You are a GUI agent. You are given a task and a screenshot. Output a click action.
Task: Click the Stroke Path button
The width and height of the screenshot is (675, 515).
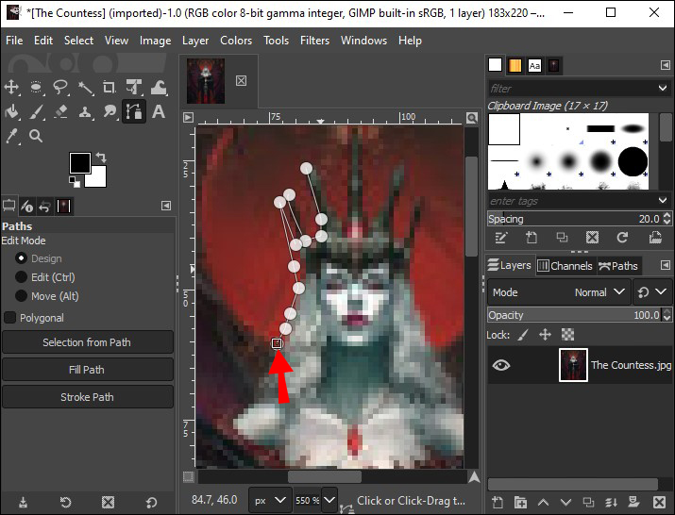pyautogui.click(x=87, y=397)
